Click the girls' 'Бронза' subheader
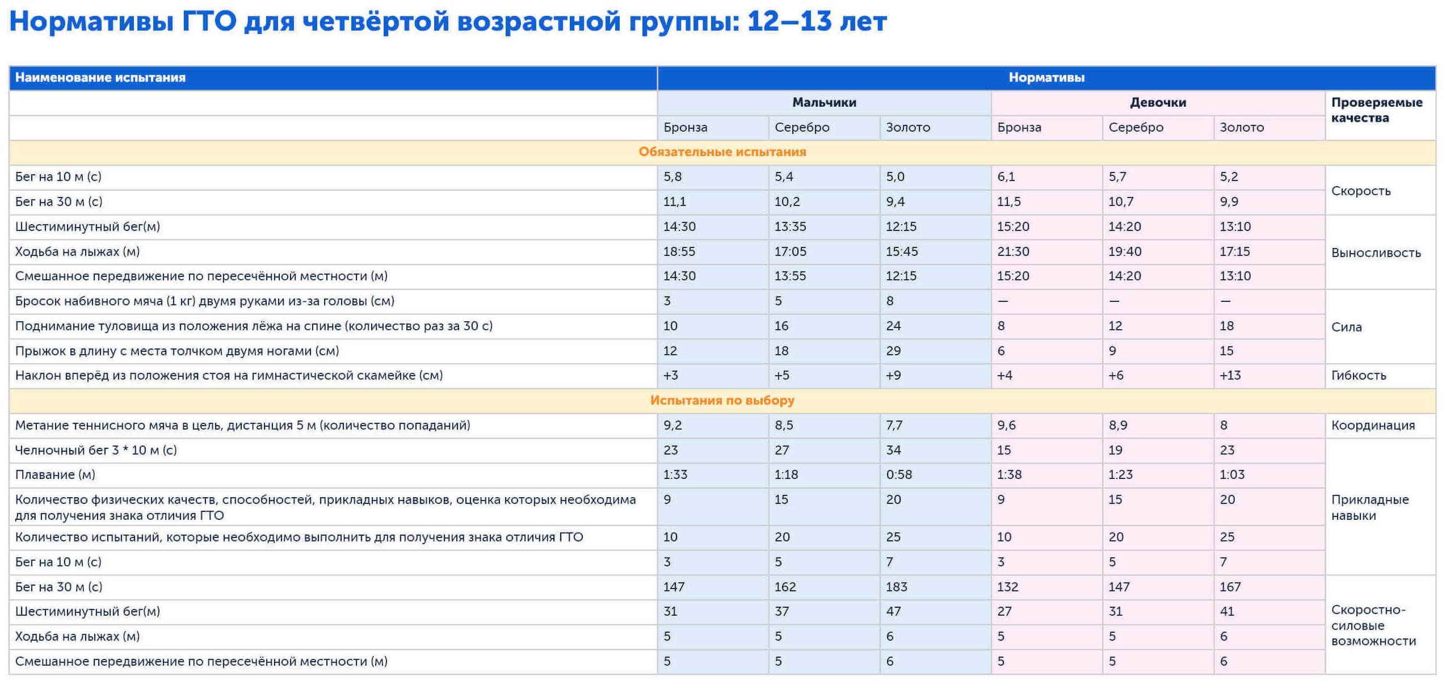This screenshot has width=1446, height=681. (x=1019, y=128)
